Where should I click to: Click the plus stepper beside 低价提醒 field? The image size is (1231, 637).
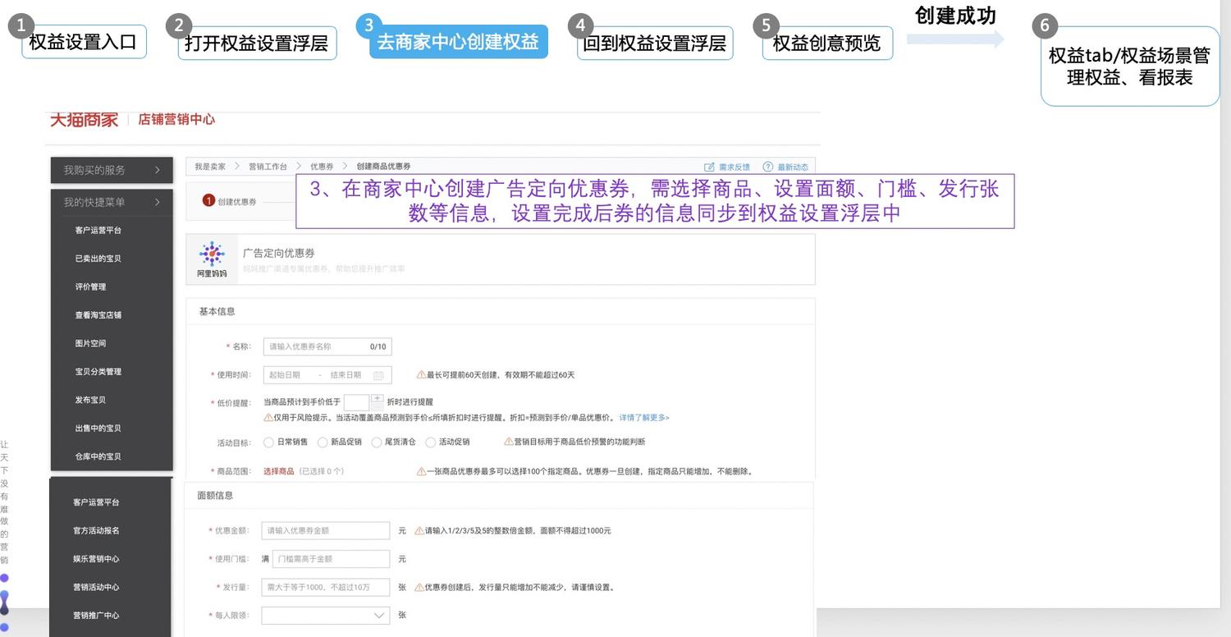(376, 398)
